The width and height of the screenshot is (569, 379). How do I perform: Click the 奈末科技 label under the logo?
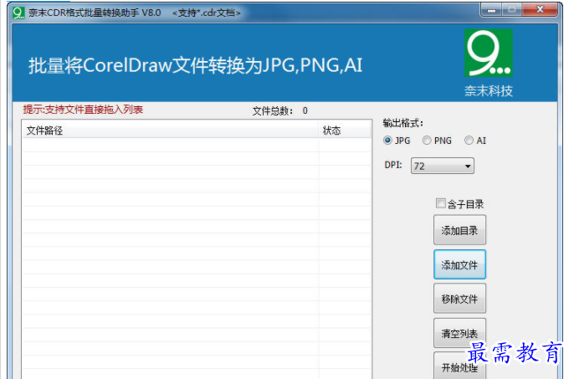click(489, 90)
